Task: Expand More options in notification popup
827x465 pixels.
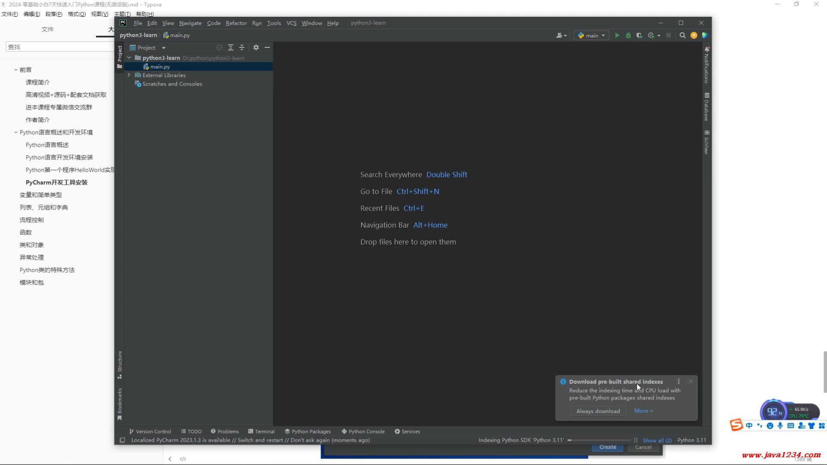Action: pyautogui.click(x=644, y=411)
